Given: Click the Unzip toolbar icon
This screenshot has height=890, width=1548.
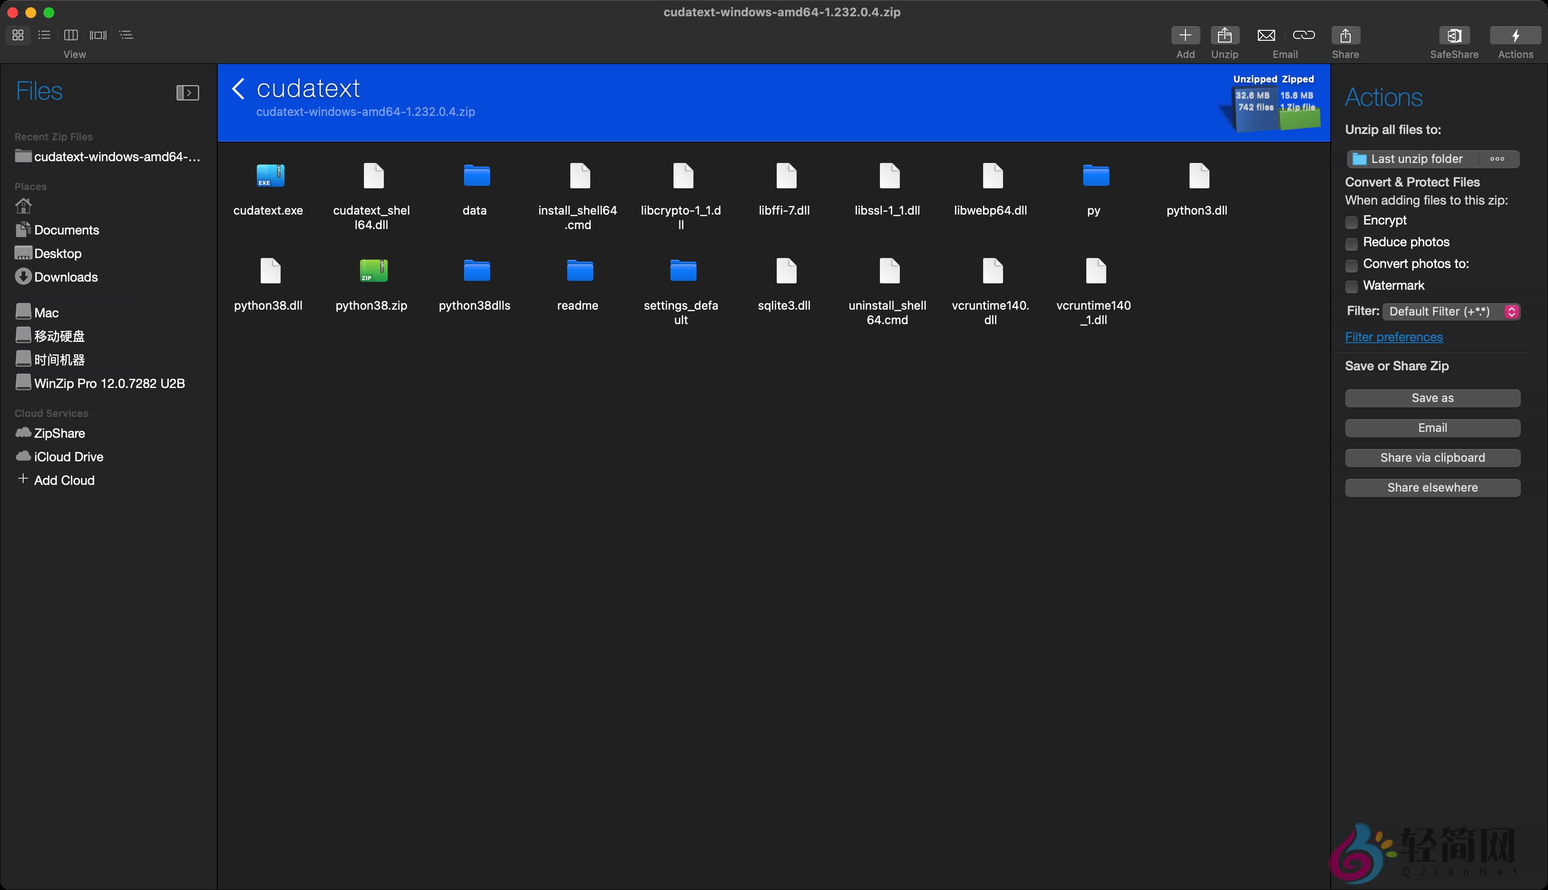Looking at the screenshot, I should pos(1225,35).
